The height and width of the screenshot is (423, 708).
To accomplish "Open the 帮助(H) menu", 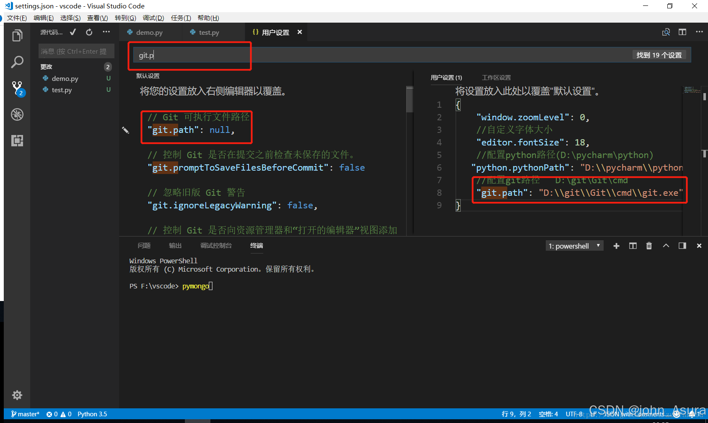I will click(208, 18).
